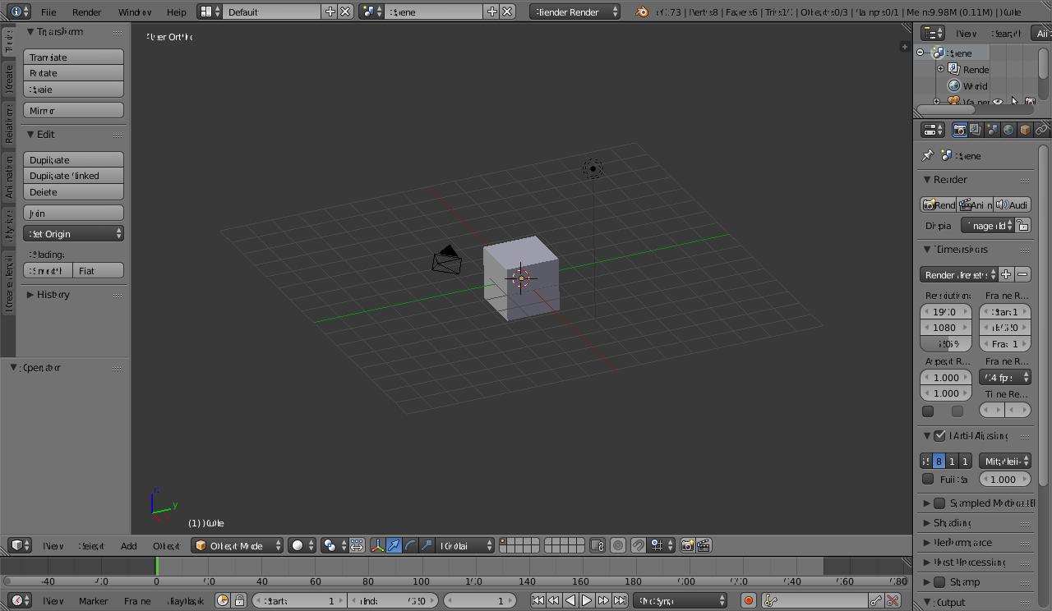
Task: Click the Mirror button
Action: [73, 110]
